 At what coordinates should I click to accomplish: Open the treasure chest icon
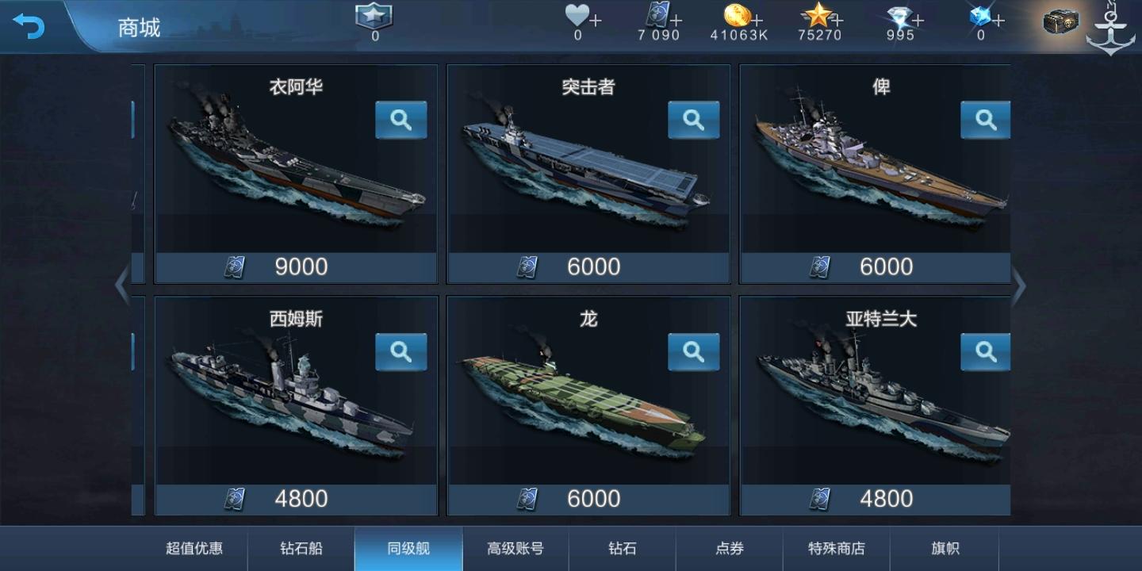pos(1061,21)
